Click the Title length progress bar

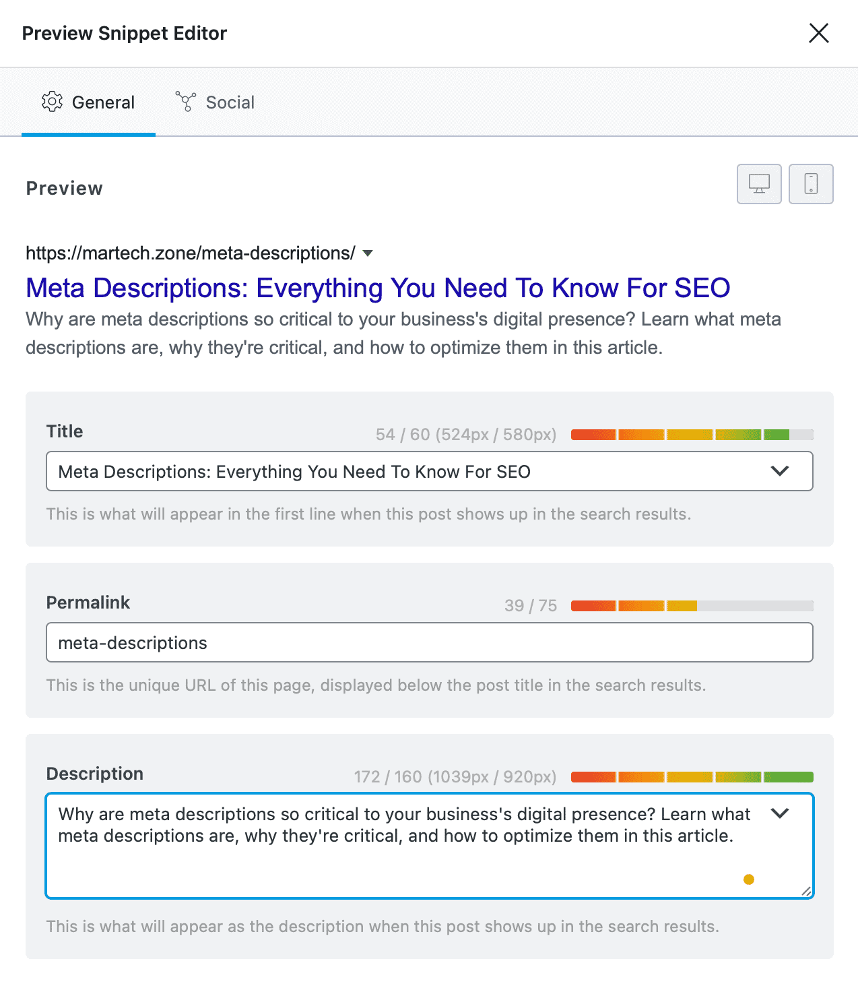692,435
